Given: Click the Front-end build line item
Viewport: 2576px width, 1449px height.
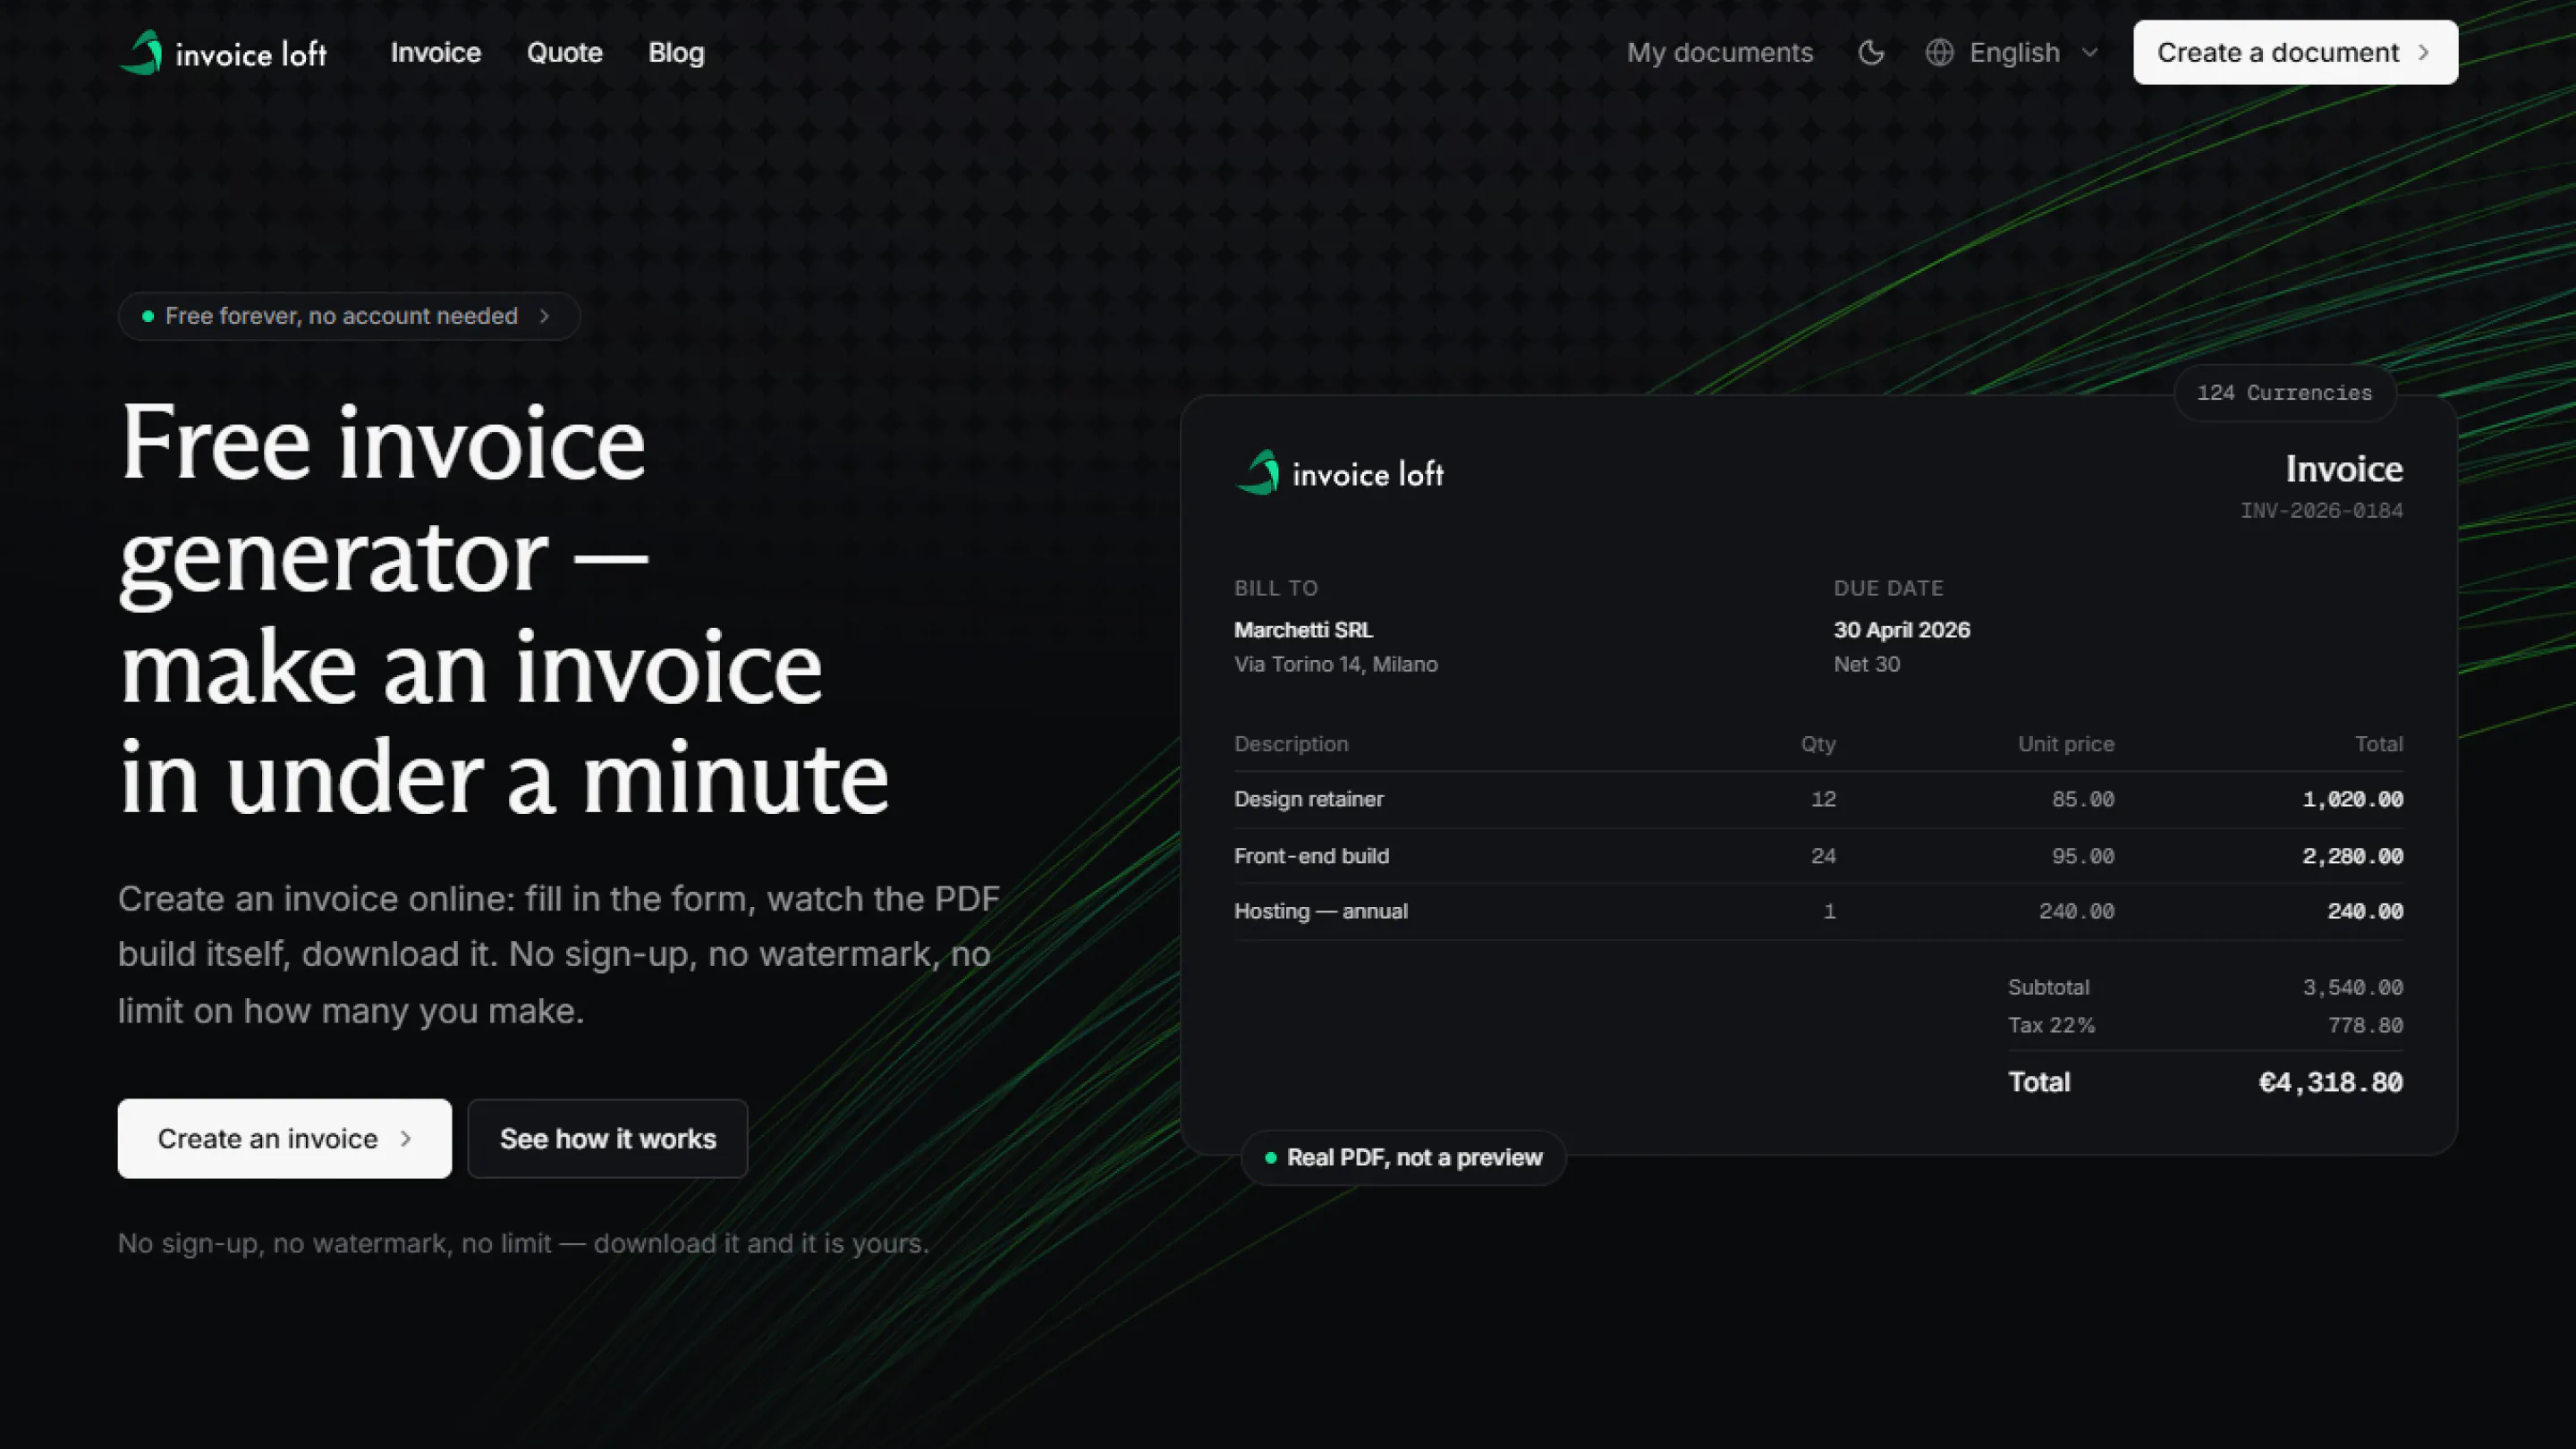Looking at the screenshot, I should [1311, 856].
